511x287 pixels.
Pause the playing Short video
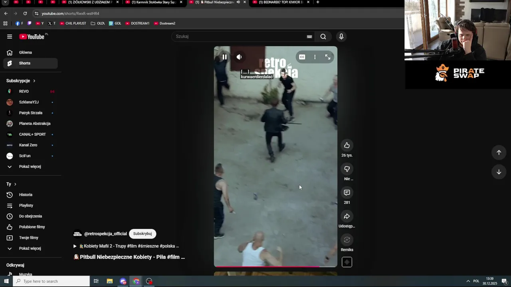[224, 57]
